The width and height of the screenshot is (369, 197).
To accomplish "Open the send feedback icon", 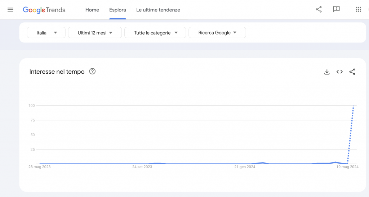I will click(336, 9).
